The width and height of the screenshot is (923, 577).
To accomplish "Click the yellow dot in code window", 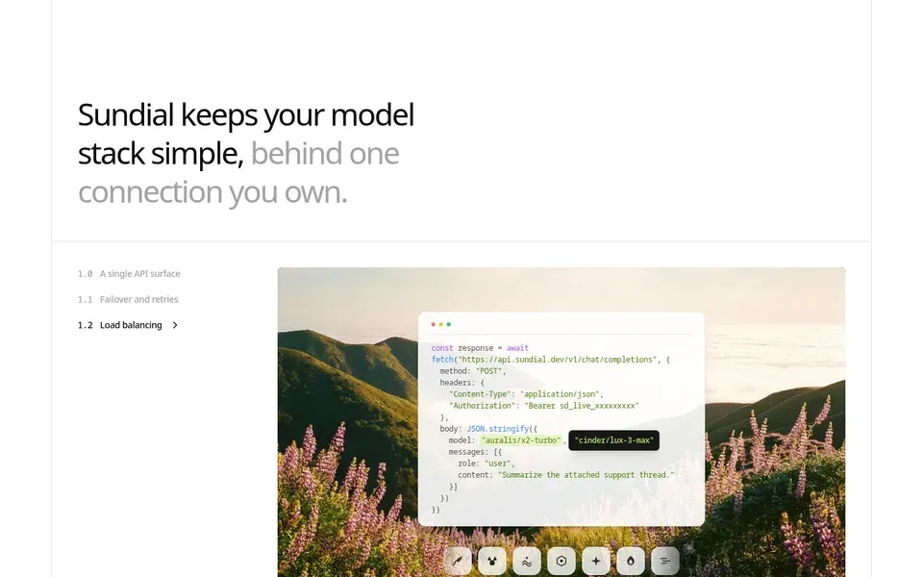I will (441, 324).
